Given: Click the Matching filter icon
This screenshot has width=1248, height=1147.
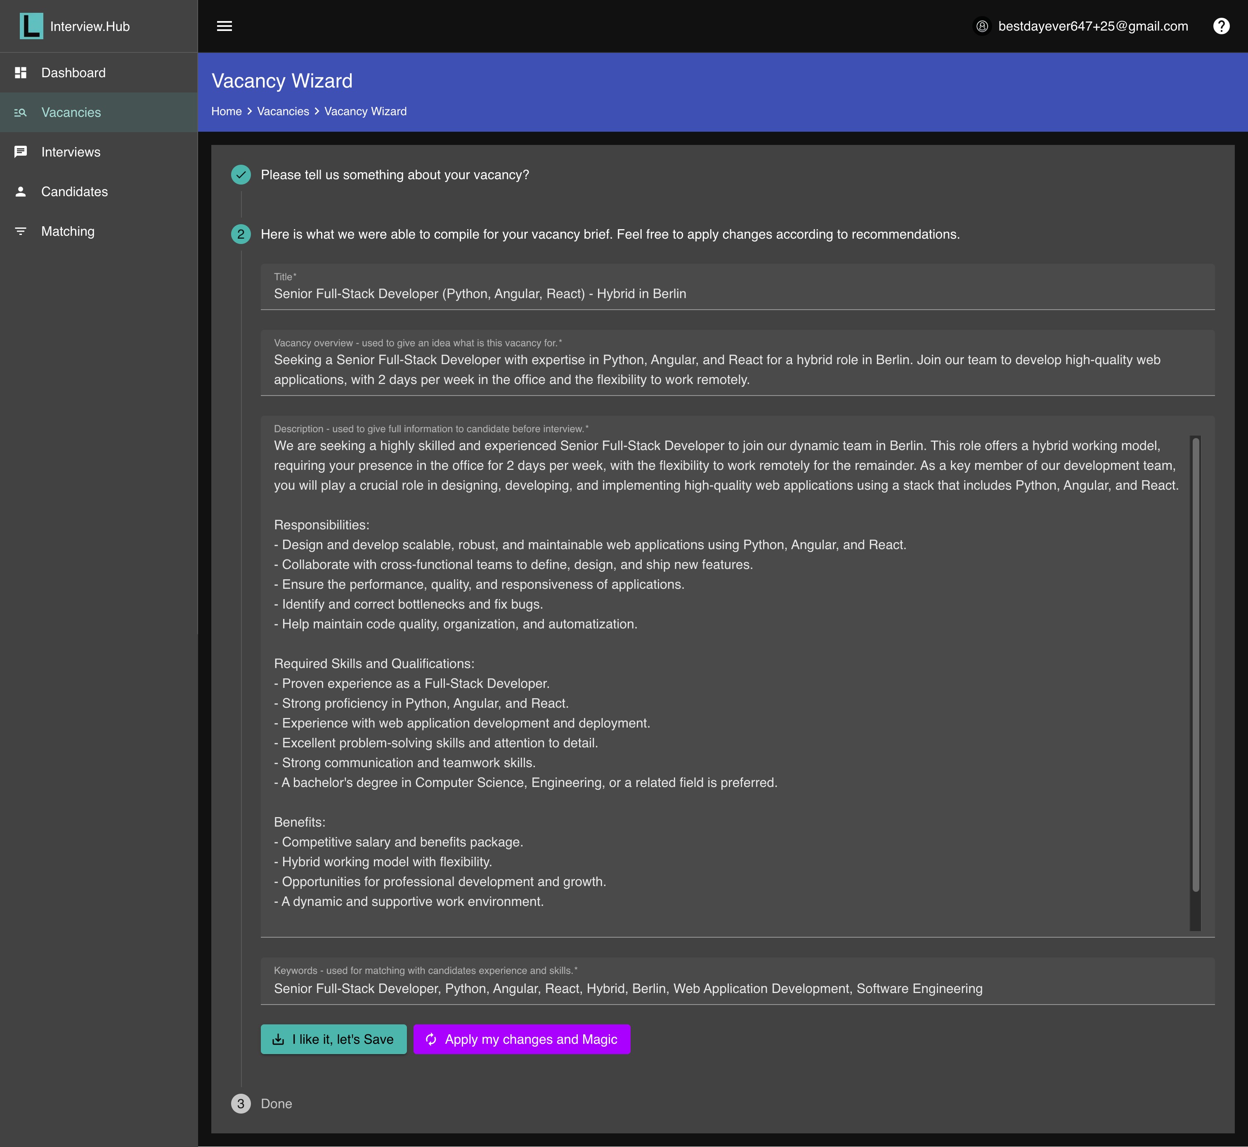Looking at the screenshot, I should [21, 232].
